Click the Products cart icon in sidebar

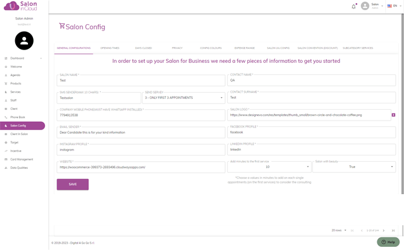click(6, 84)
